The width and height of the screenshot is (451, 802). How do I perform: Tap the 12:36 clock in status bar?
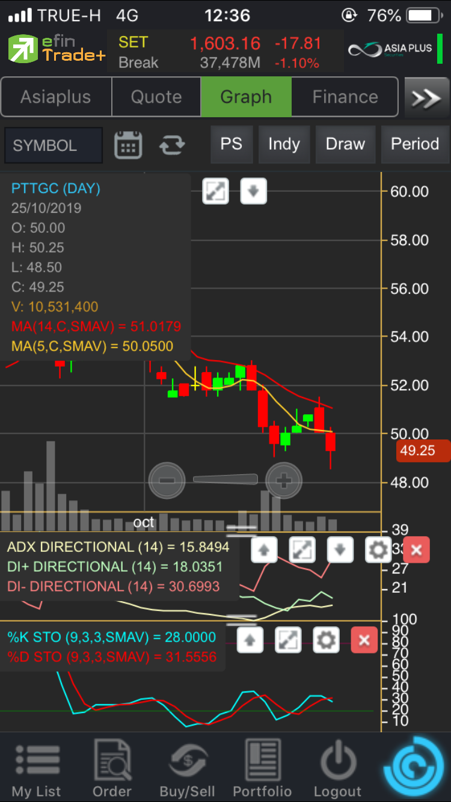tap(227, 15)
